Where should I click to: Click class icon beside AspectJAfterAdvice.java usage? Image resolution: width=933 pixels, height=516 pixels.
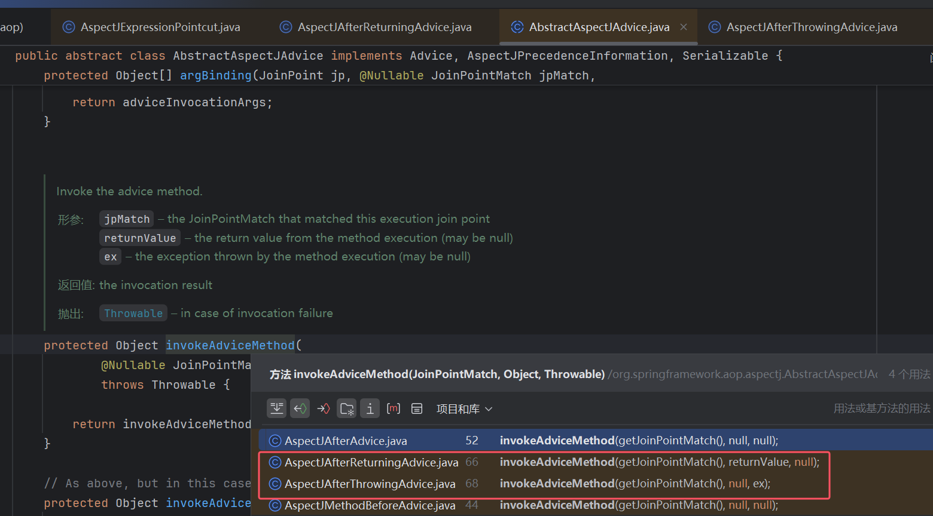[x=275, y=441]
